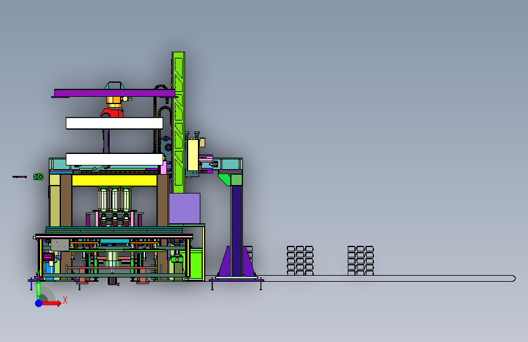
Task: Select the small green motor floating at left
Action: (39, 176)
